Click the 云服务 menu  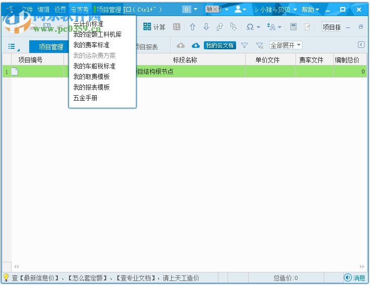pyautogui.click(x=80, y=10)
